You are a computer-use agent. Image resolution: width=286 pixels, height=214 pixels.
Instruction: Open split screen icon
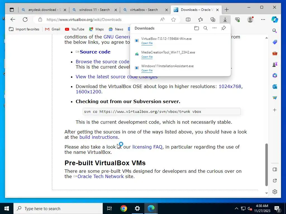(x=188, y=20)
